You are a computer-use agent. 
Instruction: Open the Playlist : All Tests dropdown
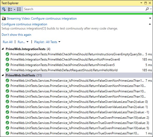pos(47,42)
